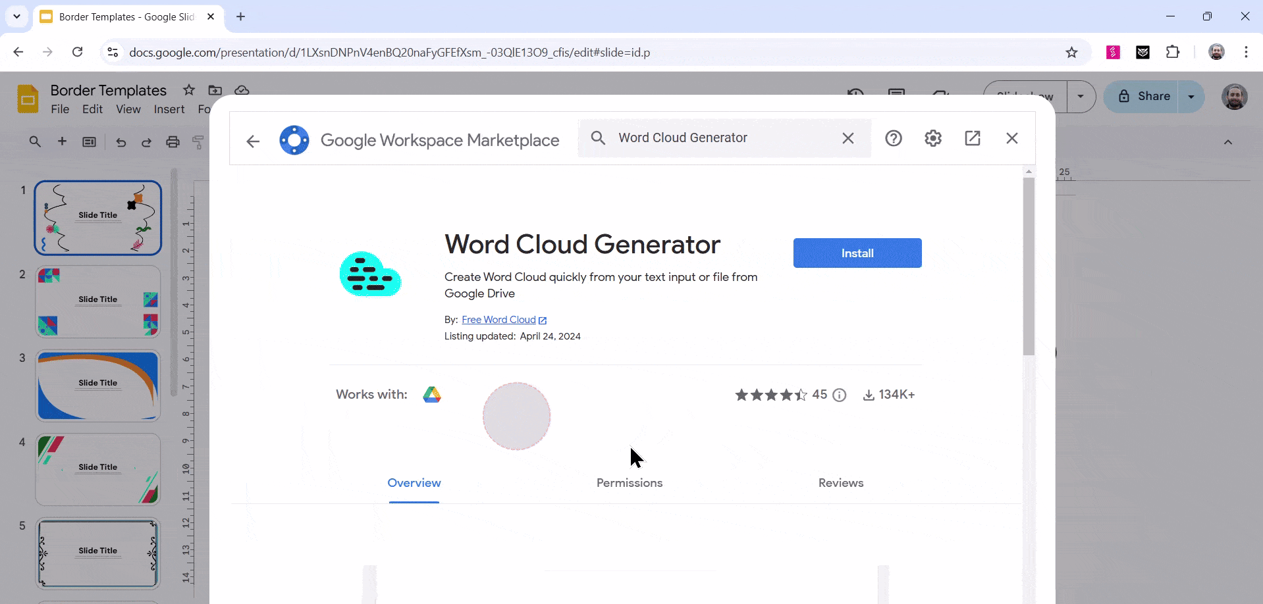The width and height of the screenshot is (1263, 604).
Task: Select the zoom tool icon
Action: (x=34, y=141)
